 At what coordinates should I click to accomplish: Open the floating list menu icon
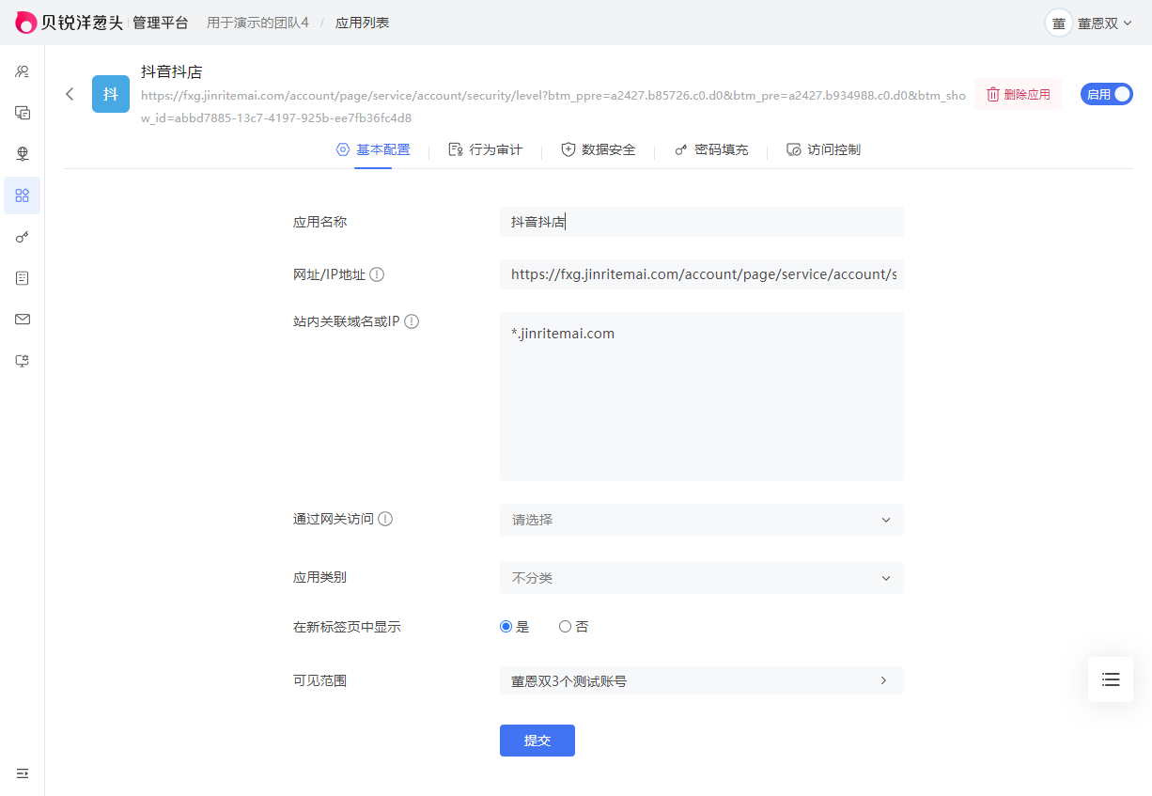1111,679
